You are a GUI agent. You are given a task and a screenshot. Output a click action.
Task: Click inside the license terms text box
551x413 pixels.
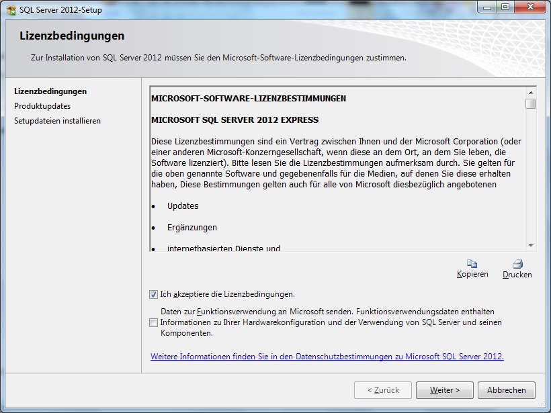(x=336, y=168)
